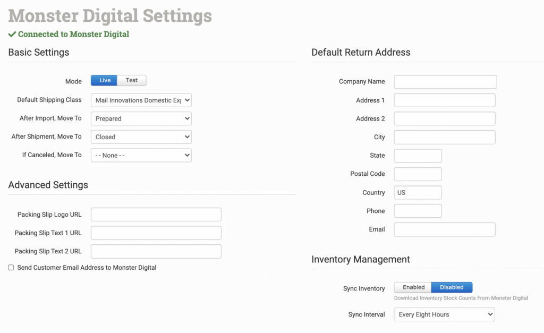Click the Packing Slip Logo URL field

click(156, 215)
